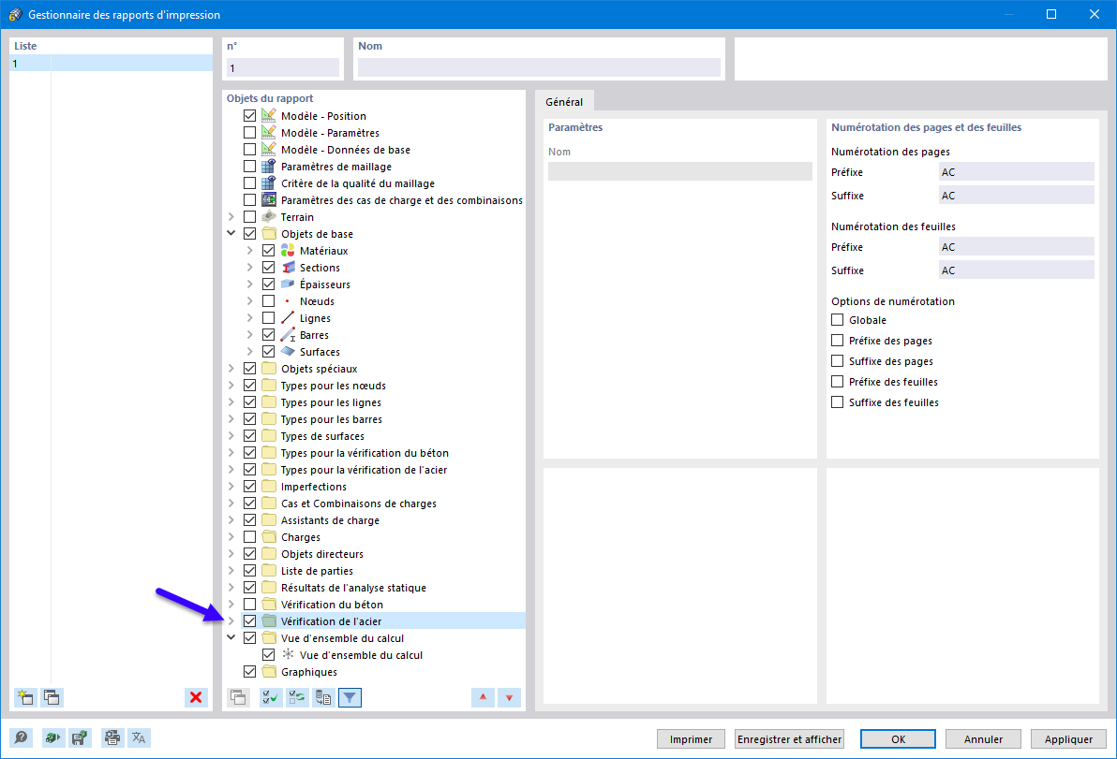Expand the Terrain tree node

pyautogui.click(x=231, y=217)
